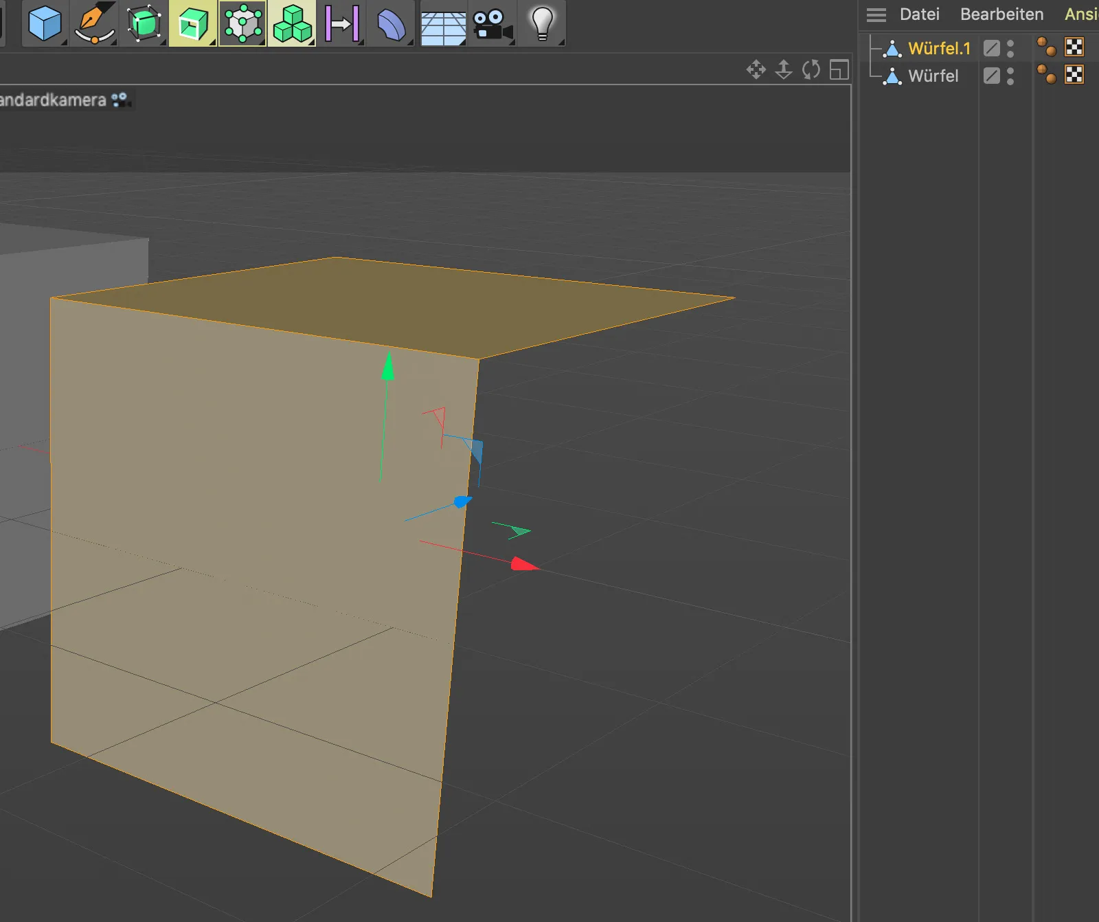Click the Würfel Phong tag

(x=1046, y=74)
